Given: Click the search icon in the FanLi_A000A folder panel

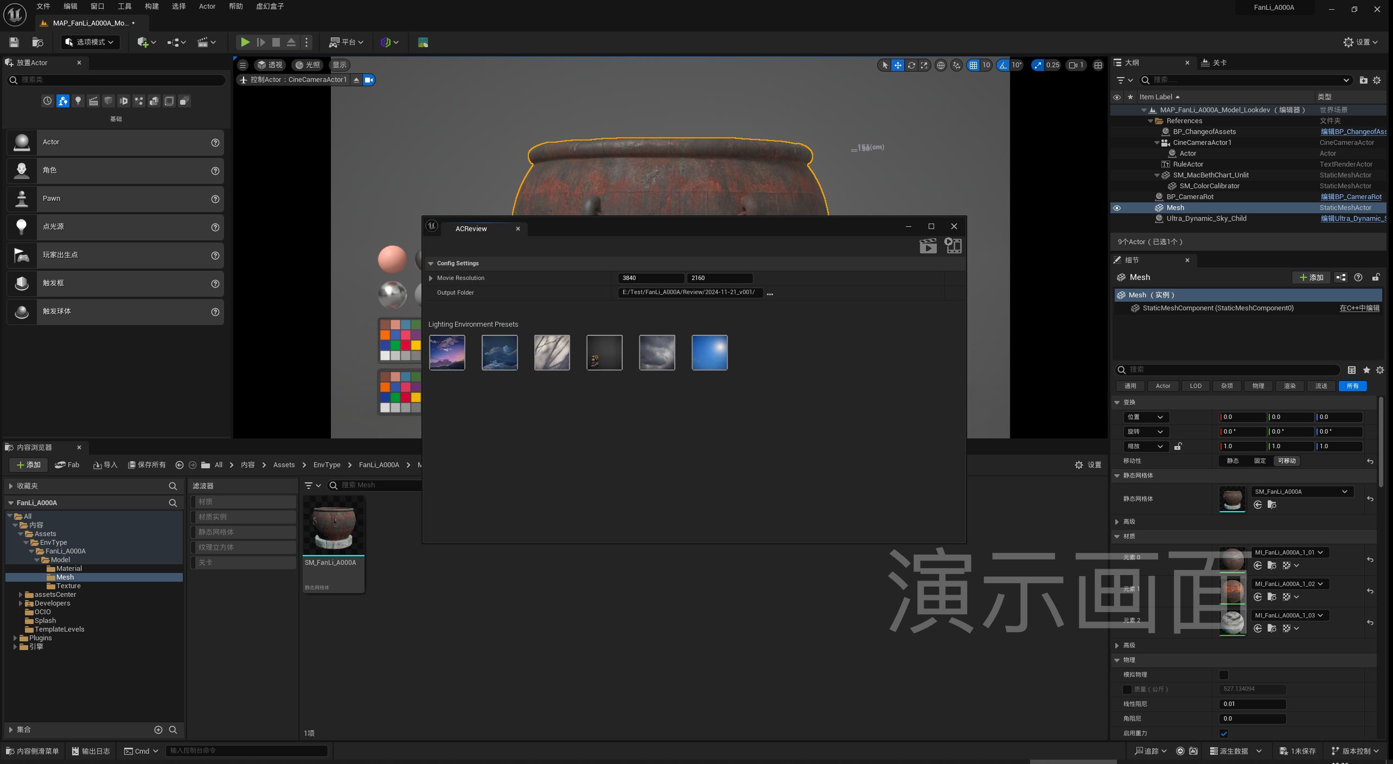Looking at the screenshot, I should pos(173,503).
